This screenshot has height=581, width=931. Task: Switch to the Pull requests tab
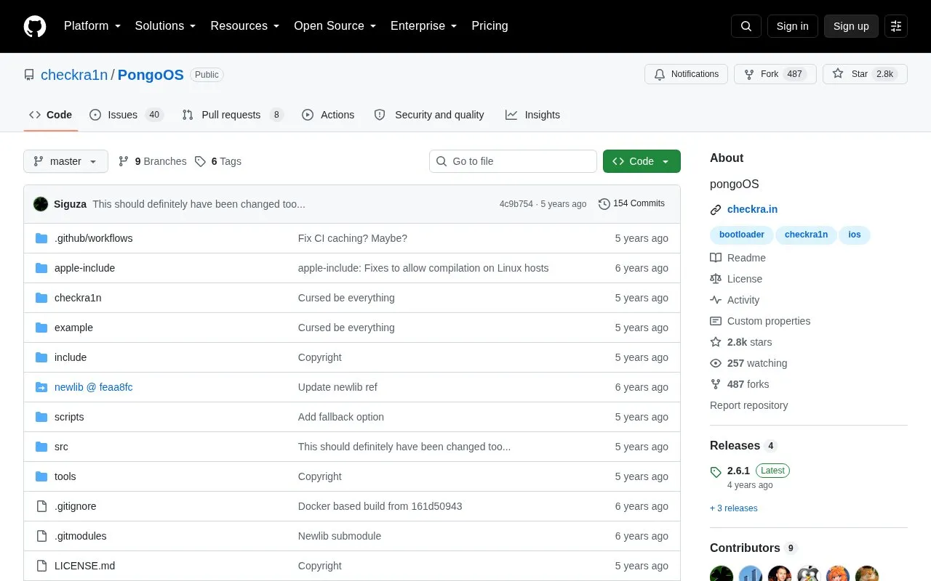(x=233, y=115)
